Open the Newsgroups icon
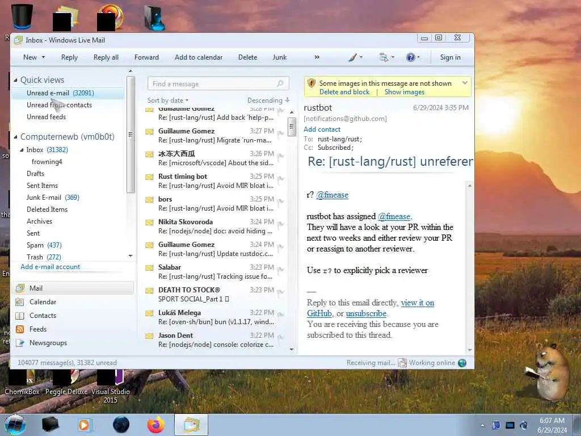 pos(20,343)
